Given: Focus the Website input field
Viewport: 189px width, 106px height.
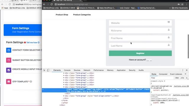Looking at the screenshot, I should point(140,23).
